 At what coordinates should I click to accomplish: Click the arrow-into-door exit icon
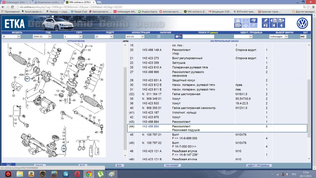pyautogui.click(x=265, y=26)
